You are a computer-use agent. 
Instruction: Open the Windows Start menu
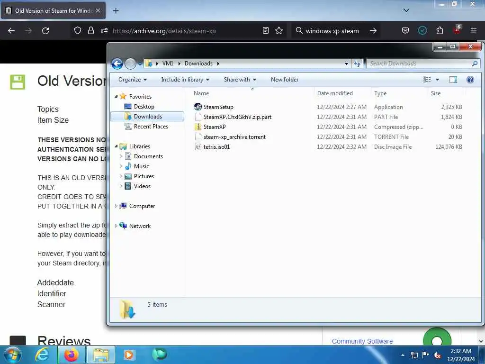coord(12,355)
